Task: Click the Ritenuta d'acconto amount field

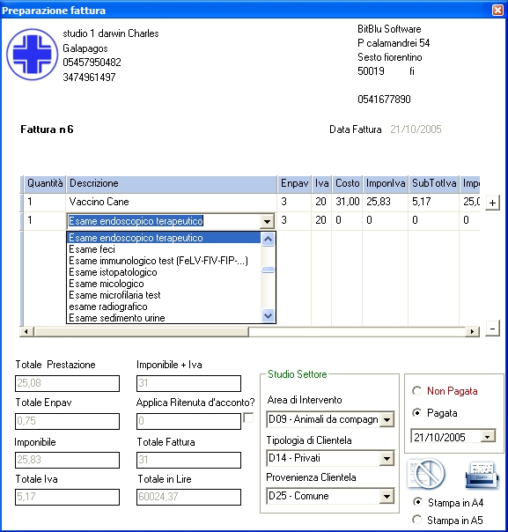Action: [x=188, y=421]
